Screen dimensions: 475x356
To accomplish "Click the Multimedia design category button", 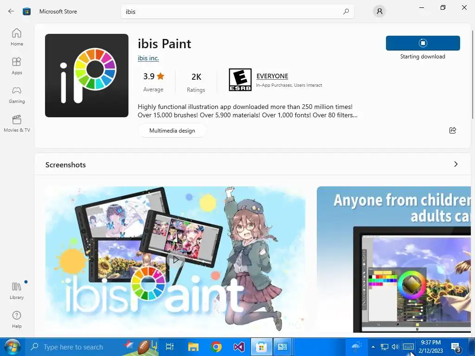I will point(172,130).
